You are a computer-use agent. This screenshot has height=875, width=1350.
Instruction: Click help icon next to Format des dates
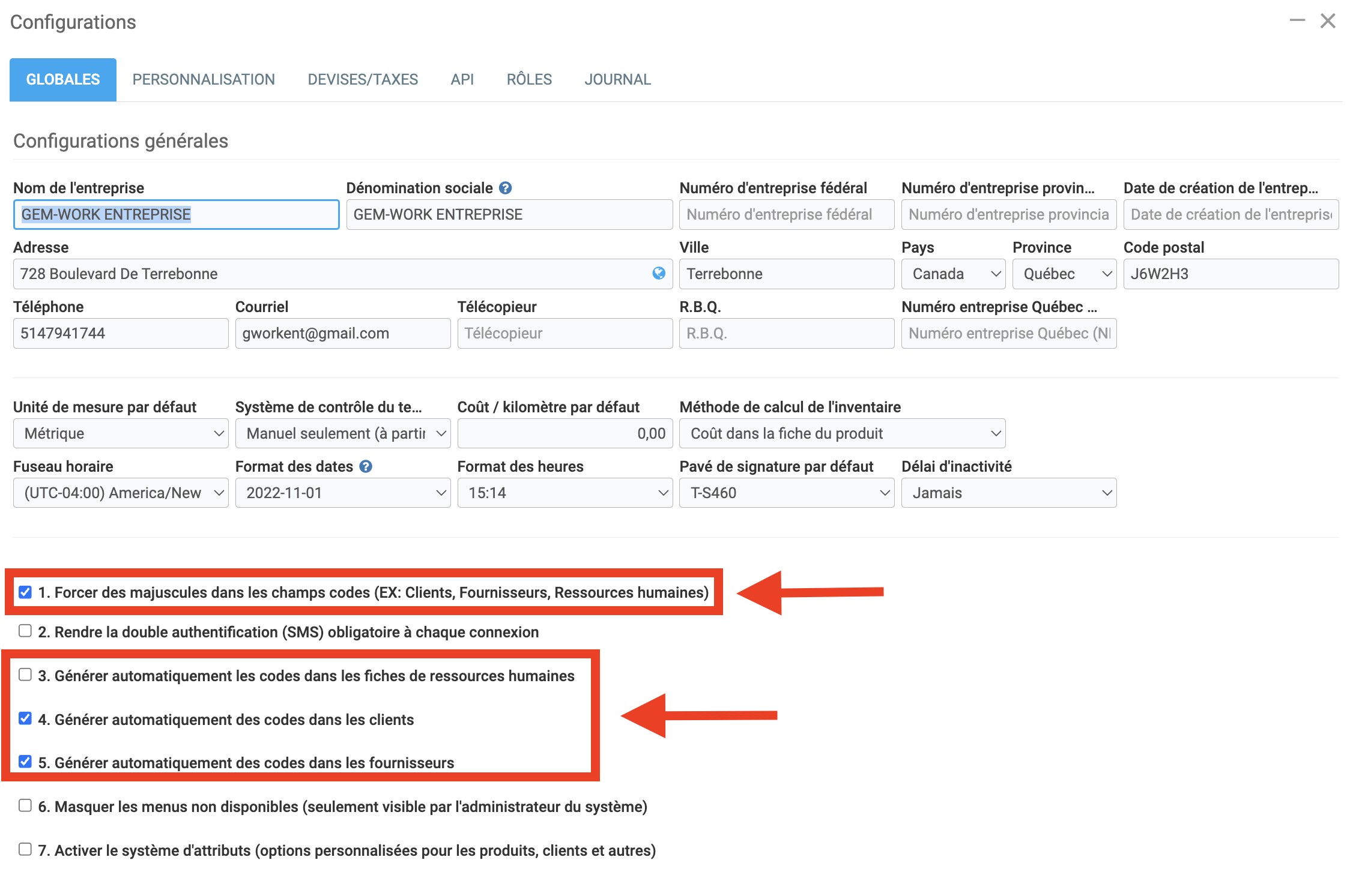click(x=366, y=466)
